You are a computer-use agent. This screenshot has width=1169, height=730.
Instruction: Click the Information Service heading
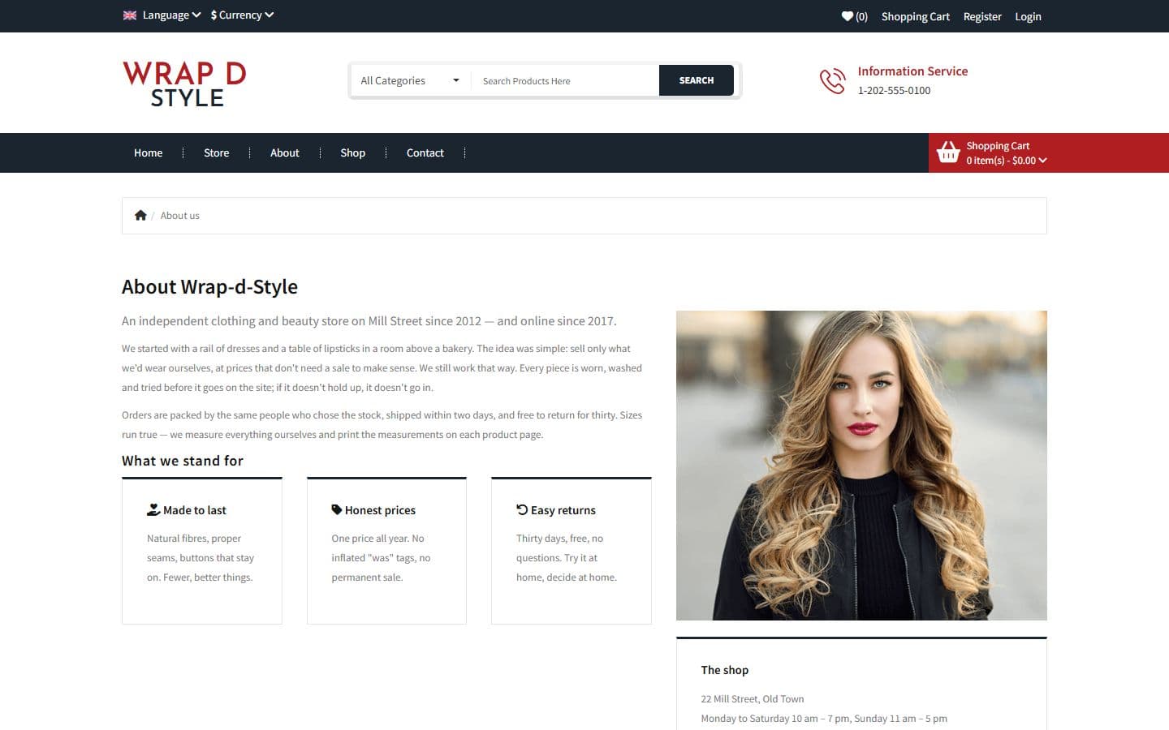click(913, 71)
